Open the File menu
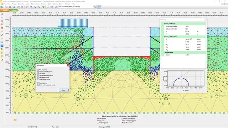This screenshot has height=128, width=228. pyautogui.click(x=5, y=4)
